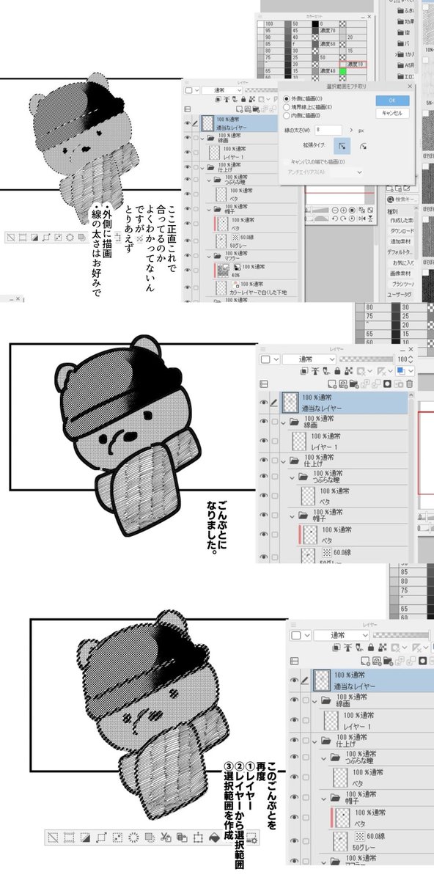Open the slider arrow beside 線の太さ field
The image size is (434, 880).
point(351,129)
